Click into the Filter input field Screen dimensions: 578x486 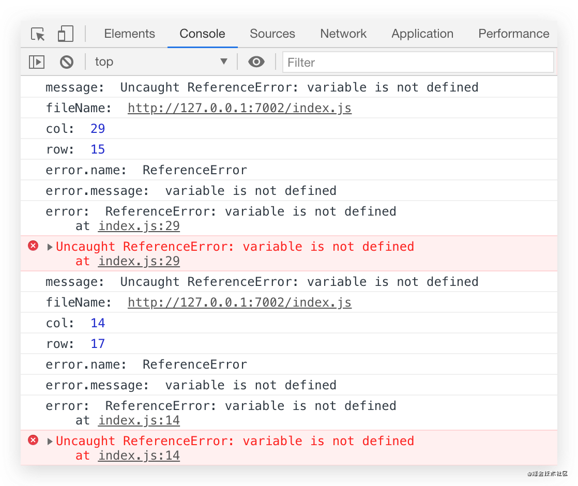pos(418,63)
